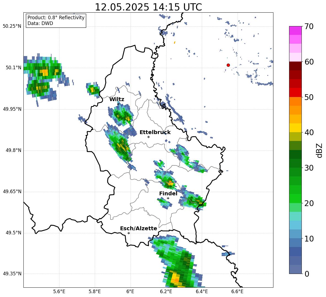This screenshot has width=326, height=297.
Task: Click the Esch/Alzette station cross marker
Action: click(x=129, y=233)
